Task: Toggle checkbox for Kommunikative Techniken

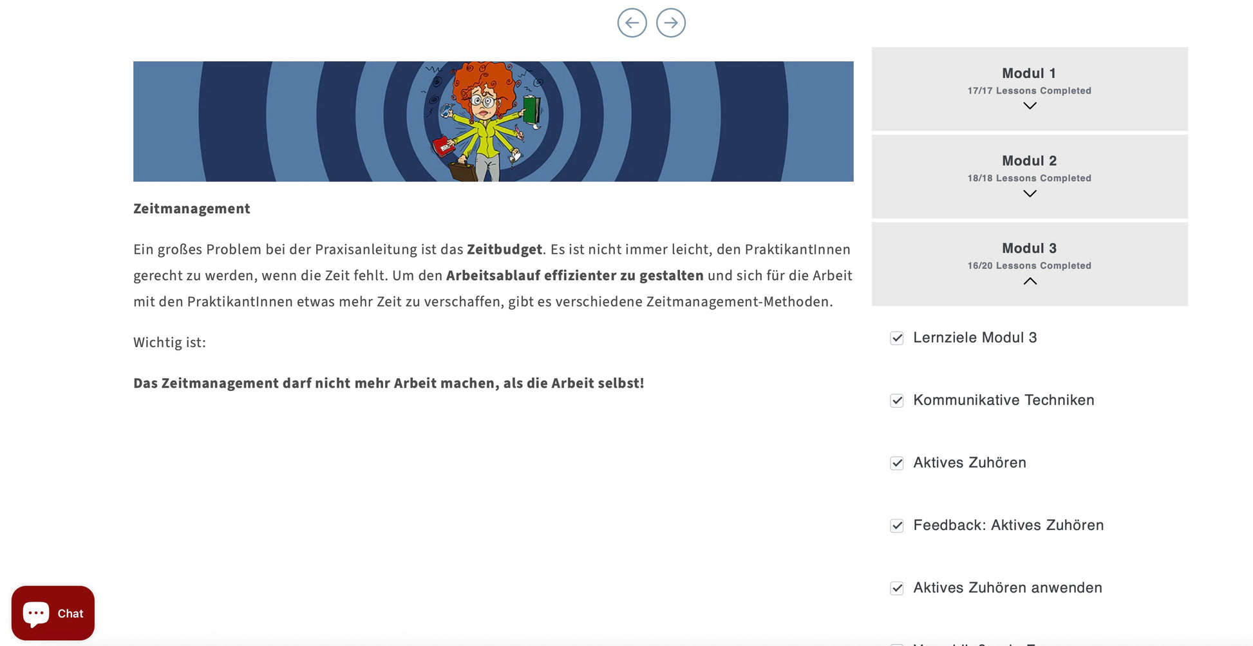Action: 897,401
